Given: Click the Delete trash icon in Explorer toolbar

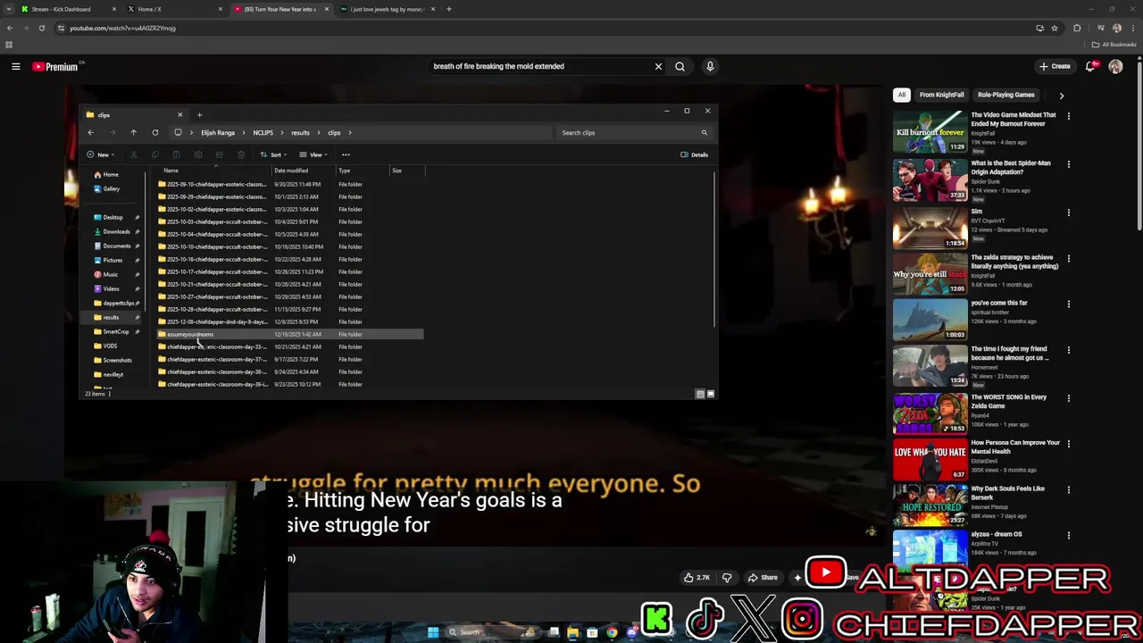Looking at the screenshot, I should tap(241, 154).
